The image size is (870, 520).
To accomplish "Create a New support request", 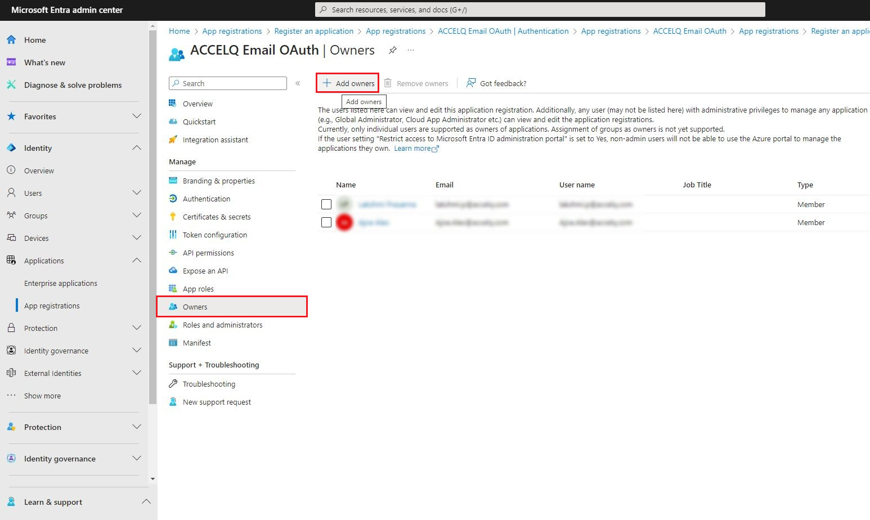I will [216, 401].
